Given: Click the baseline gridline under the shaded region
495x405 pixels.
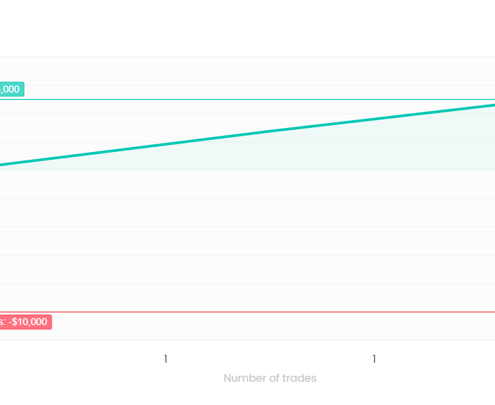Looking at the screenshot, I should pyautogui.click(x=248, y=170).
